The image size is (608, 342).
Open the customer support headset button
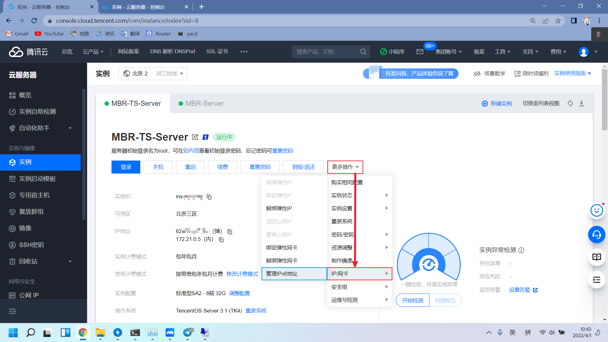(597, 235)
